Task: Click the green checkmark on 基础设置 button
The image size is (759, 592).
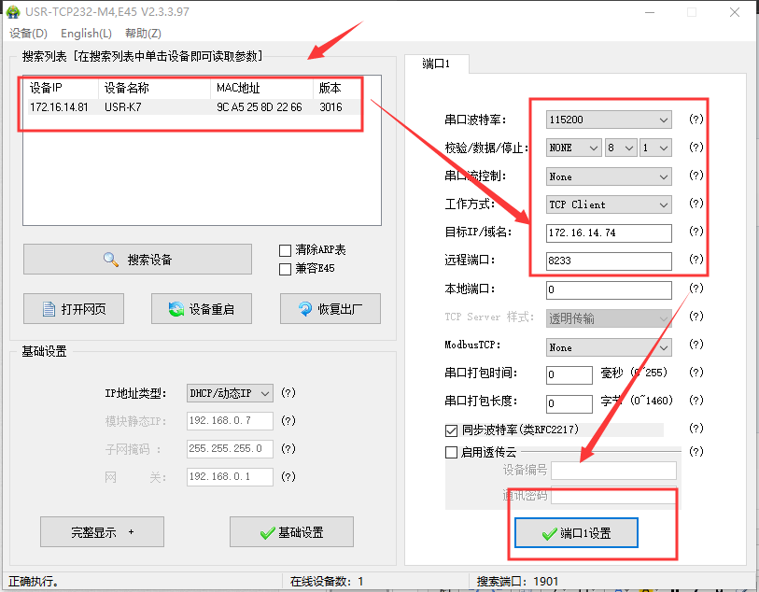Action: click(267, 532)
